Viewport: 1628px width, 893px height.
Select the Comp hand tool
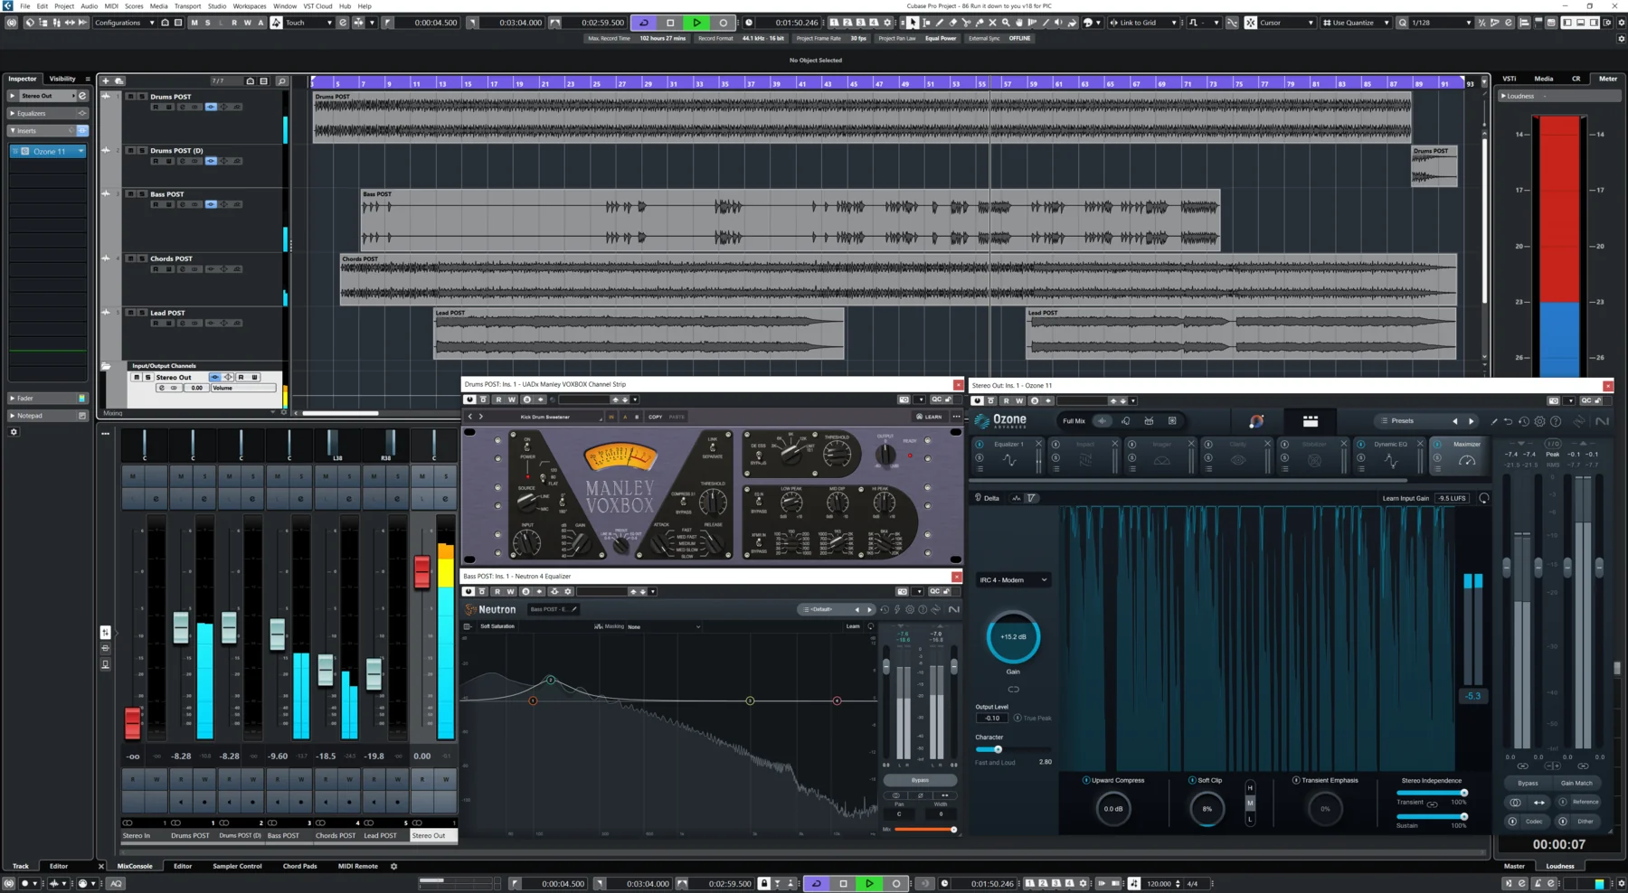[1019, 23]
